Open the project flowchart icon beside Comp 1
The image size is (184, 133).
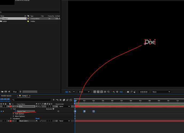(x=59, y=18)
